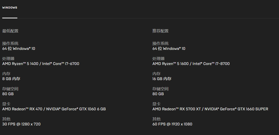Click the 最低配置 heading
This screenshot has height=135, width=279.
tap(10, 31)
